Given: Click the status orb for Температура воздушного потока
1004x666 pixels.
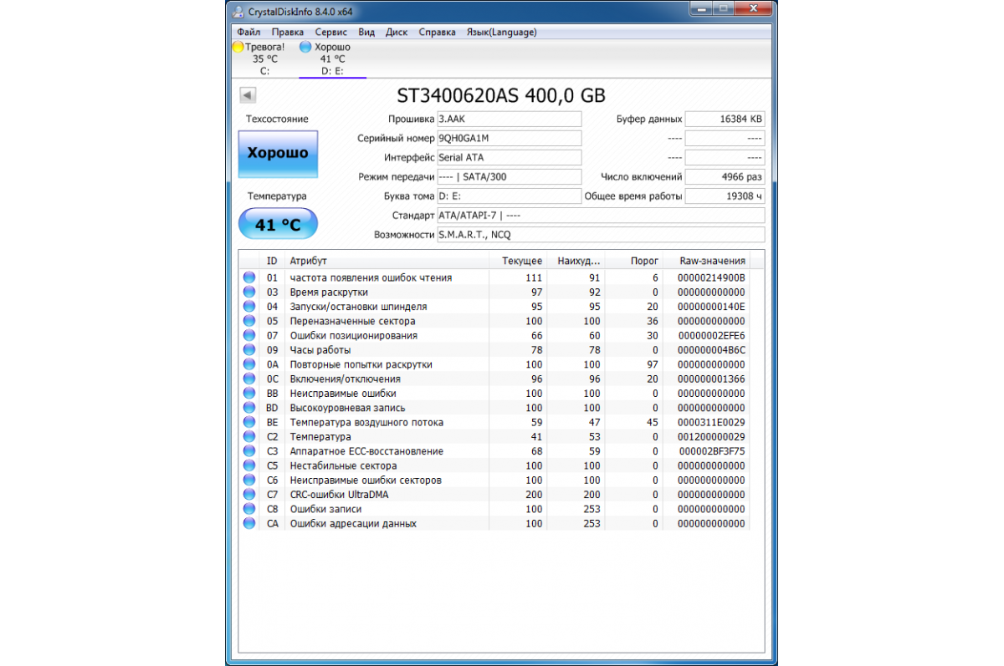Looking at the screenshot, I should point(249,422).
